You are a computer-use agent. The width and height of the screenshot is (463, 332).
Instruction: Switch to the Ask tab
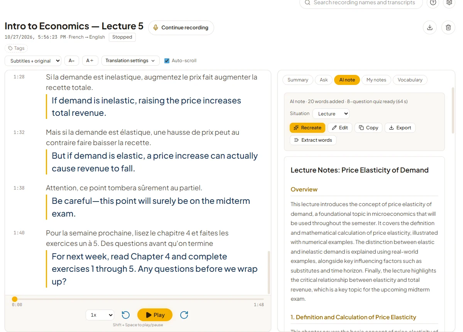[324, 80]
